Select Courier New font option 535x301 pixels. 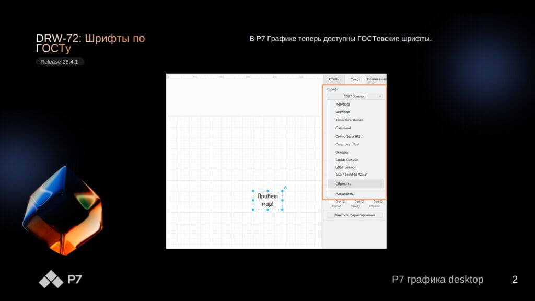(x=347, y=144)
